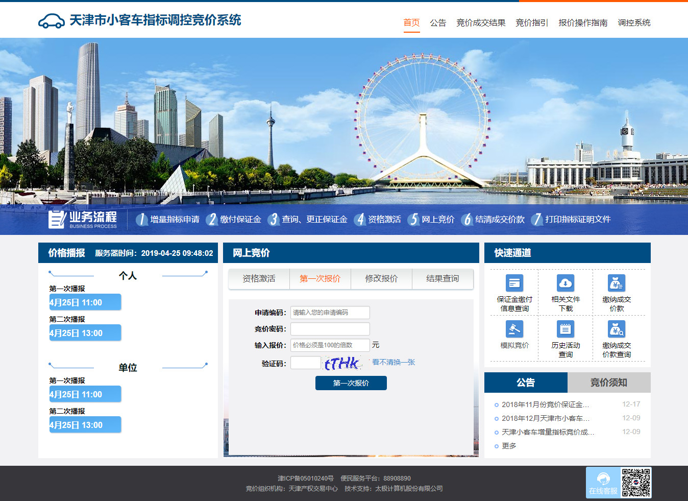The height and width of the screenshot is (501, 688).
Task: Open 保证金缴付信息查询 quick channel icon
Action: 514,283
